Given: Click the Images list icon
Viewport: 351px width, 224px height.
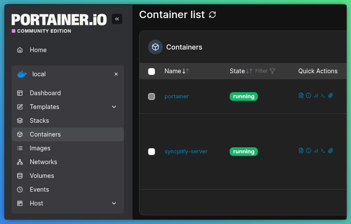Looking at the screenshot, I should click(20, 148).
